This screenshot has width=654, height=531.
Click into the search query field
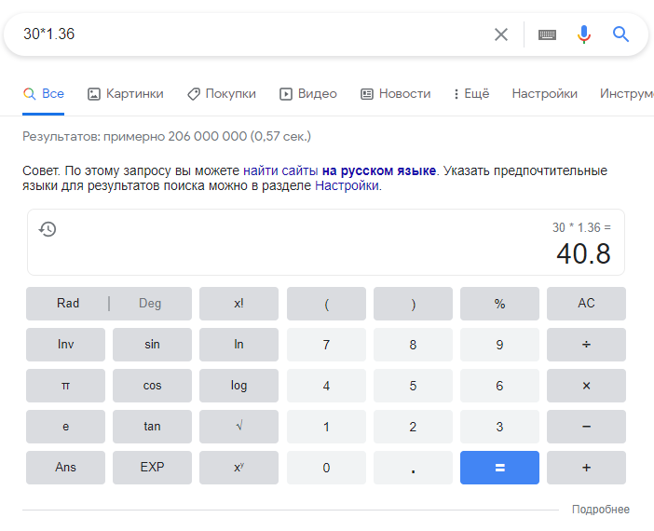251,34
